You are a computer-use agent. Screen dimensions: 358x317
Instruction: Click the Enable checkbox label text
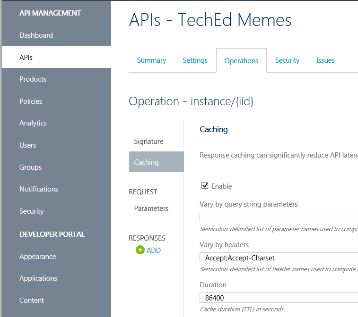click(x=221, y=186)
